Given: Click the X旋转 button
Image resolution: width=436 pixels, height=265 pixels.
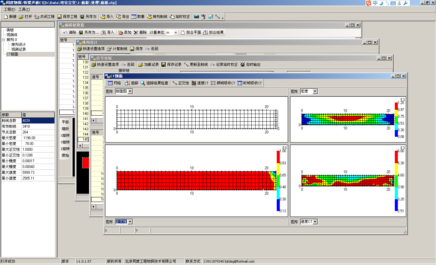Looking at the screenshot, I should [x=65, y=136].
